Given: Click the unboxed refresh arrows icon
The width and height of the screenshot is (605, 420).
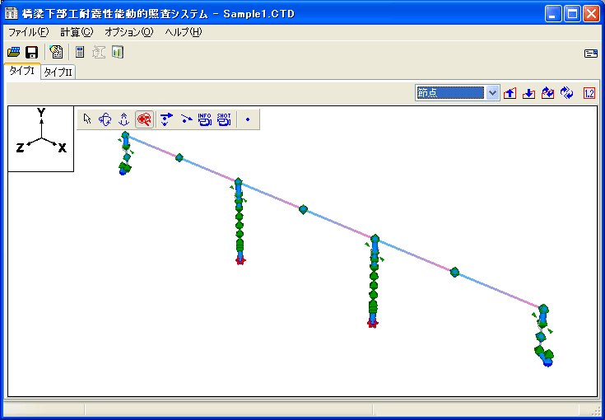Looking at the screenshot, I should (x=566, y=93).
